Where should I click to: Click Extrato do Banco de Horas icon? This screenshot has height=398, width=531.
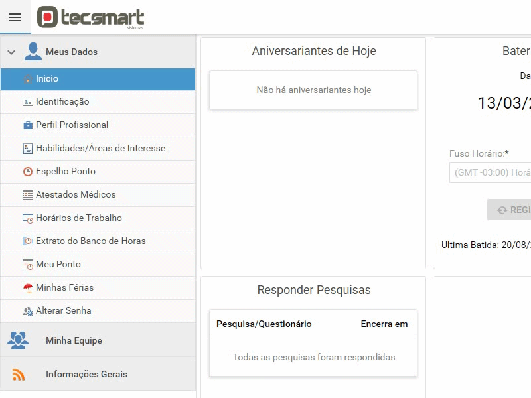(28, 241)
